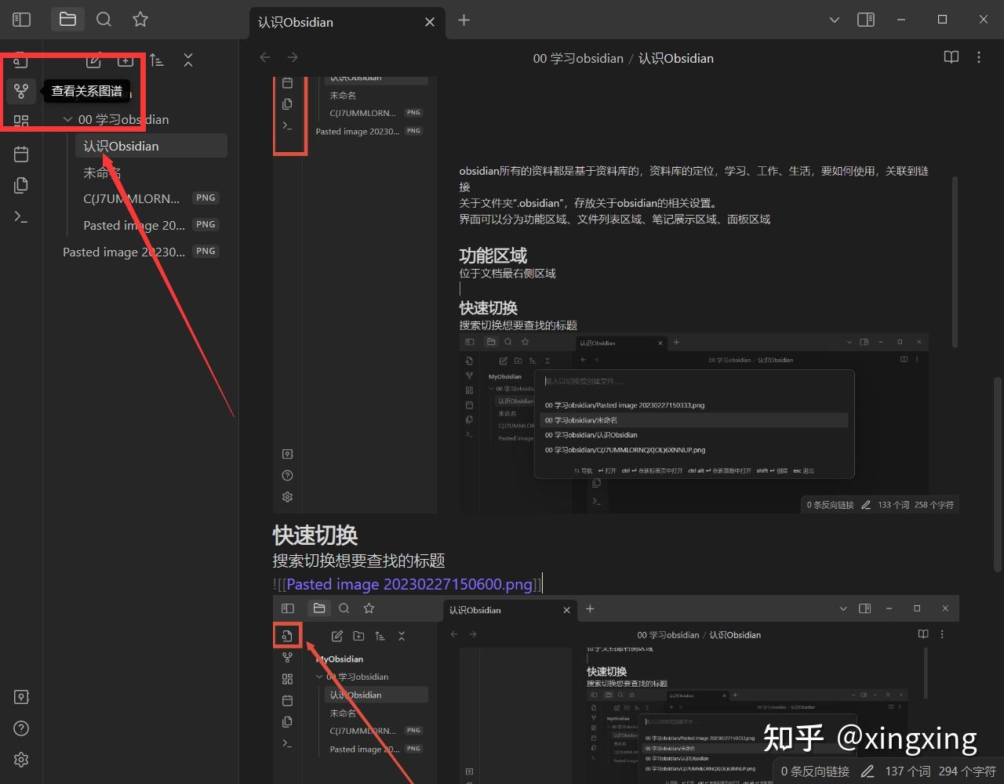The image size is (1004, 784).
Task: Change file sort order
Action: click(157, 60)
